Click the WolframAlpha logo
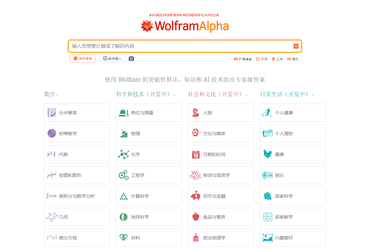366x249 pixels. tap(185, 26)
